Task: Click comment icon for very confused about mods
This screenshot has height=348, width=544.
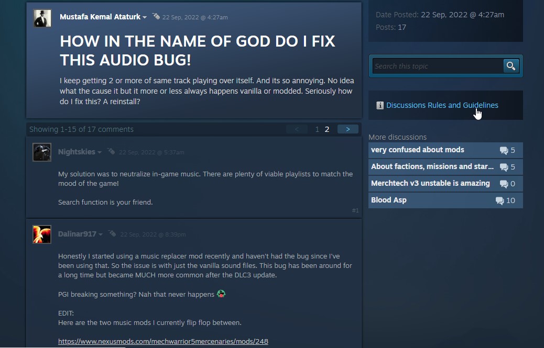Action: 504,150
